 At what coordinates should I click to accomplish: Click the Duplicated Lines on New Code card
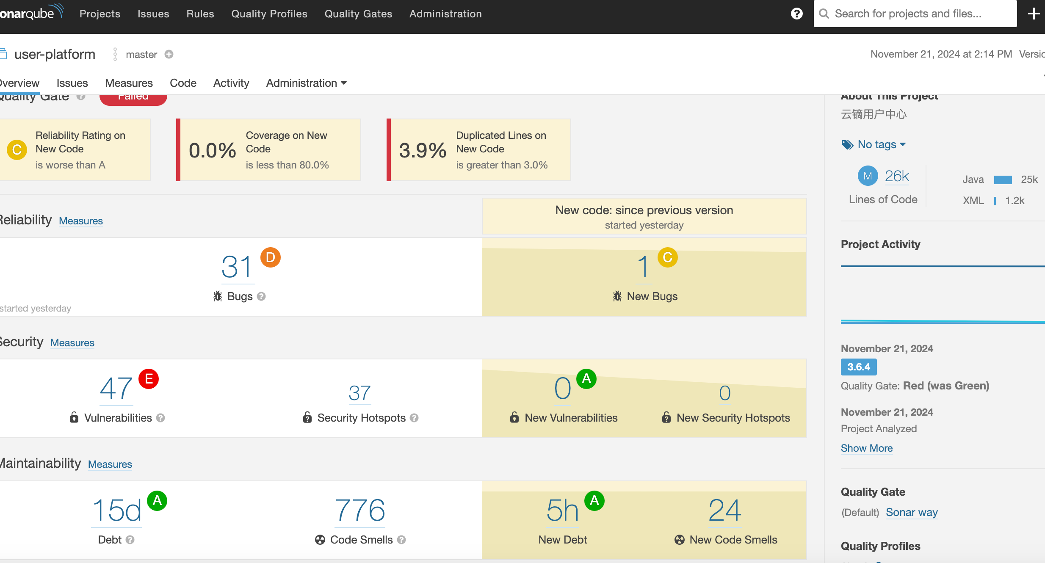478,150
